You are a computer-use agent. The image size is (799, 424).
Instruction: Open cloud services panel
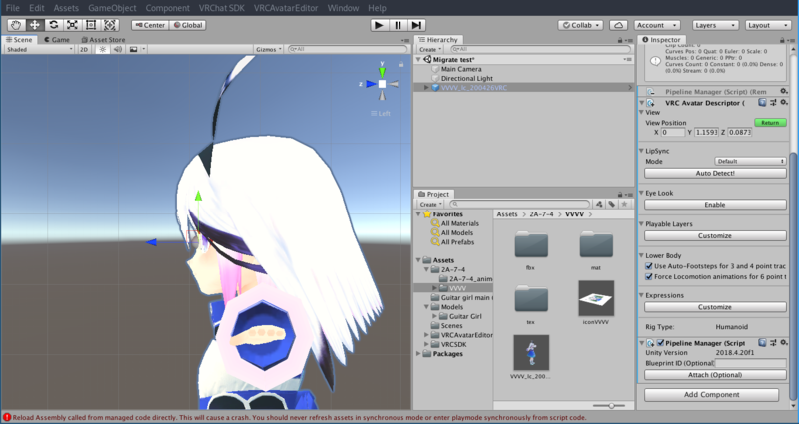(618, 25)
